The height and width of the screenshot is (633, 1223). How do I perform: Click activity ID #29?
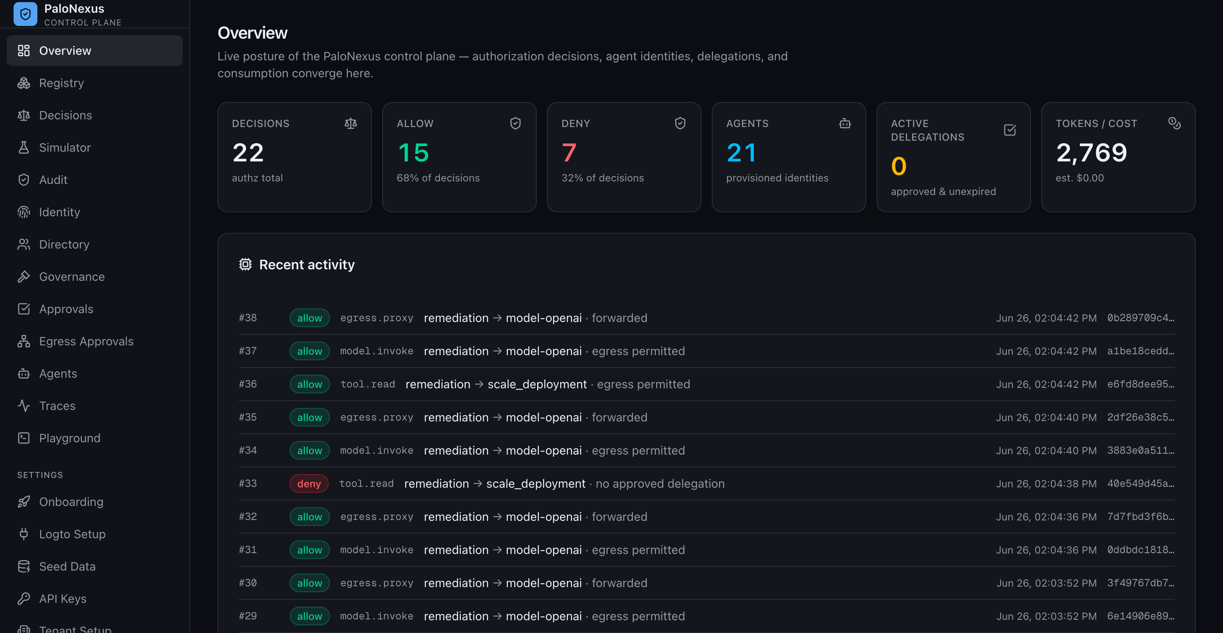pos(248,616)
